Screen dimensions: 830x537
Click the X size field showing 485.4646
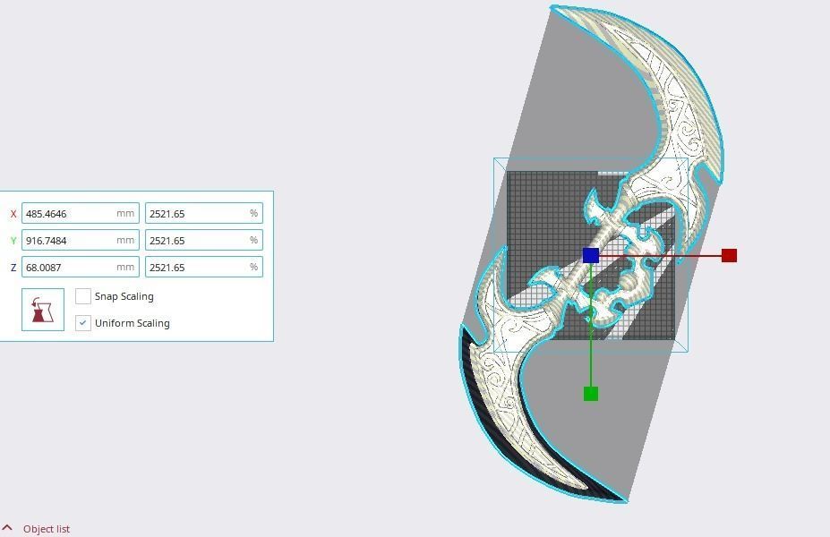pos(81,213)
